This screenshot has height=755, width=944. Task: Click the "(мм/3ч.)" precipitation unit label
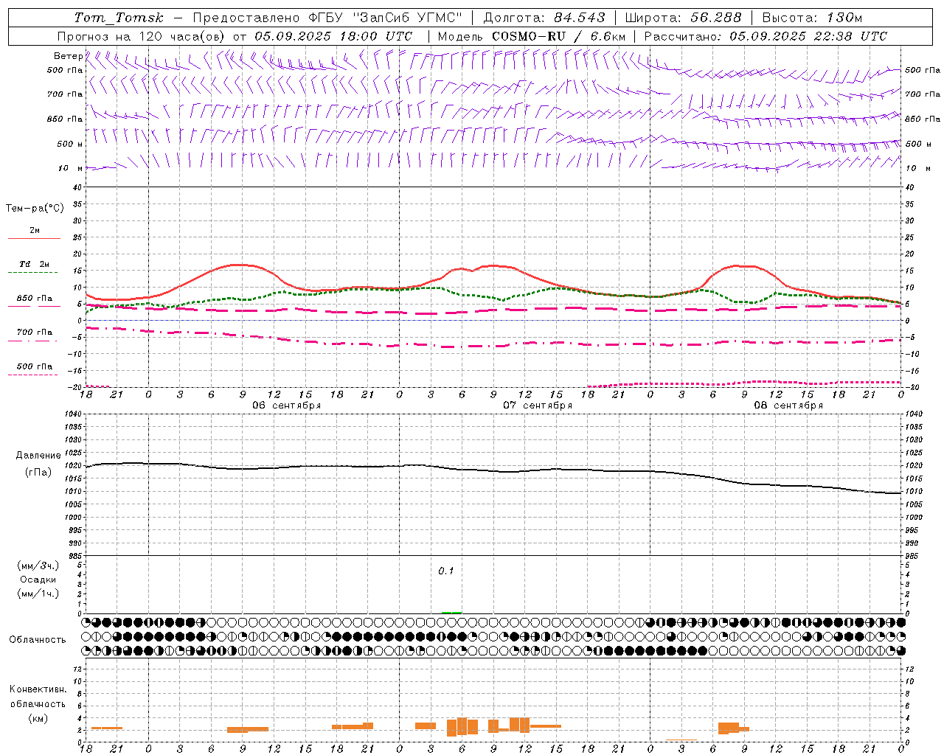pyautogui.click(x=38, y=566)
